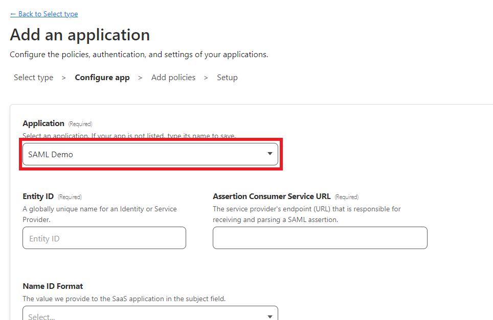Image resolution: width=493 pixels, height=320 pixels.
Task: Open the Add policies step
Action: [x=173, y=77]
